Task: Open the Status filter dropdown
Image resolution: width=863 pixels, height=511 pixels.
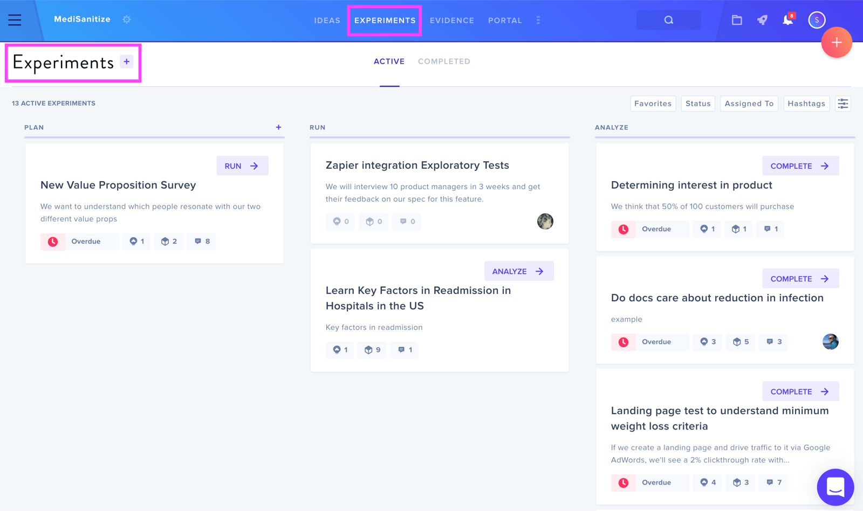Action: [x=698, y=103]
